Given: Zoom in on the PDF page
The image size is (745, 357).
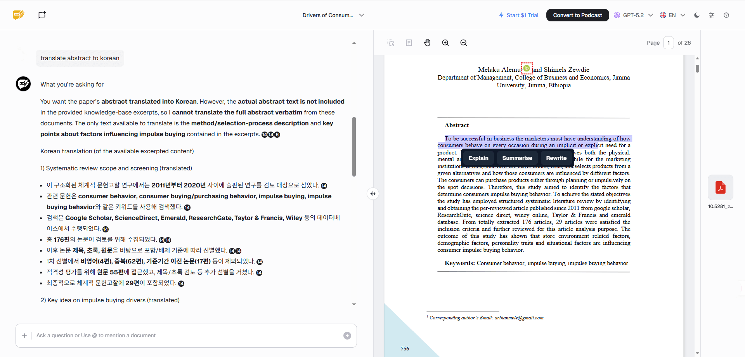Looking at the screenshot, I should tap(445, 43).
